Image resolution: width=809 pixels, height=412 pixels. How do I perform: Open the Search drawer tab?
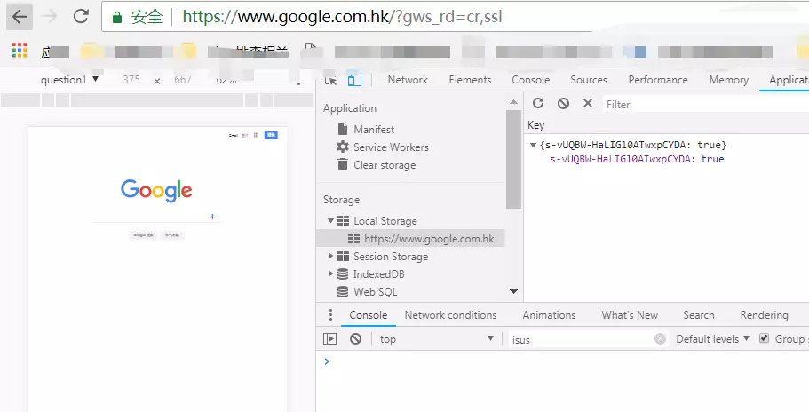click(699, 315)
